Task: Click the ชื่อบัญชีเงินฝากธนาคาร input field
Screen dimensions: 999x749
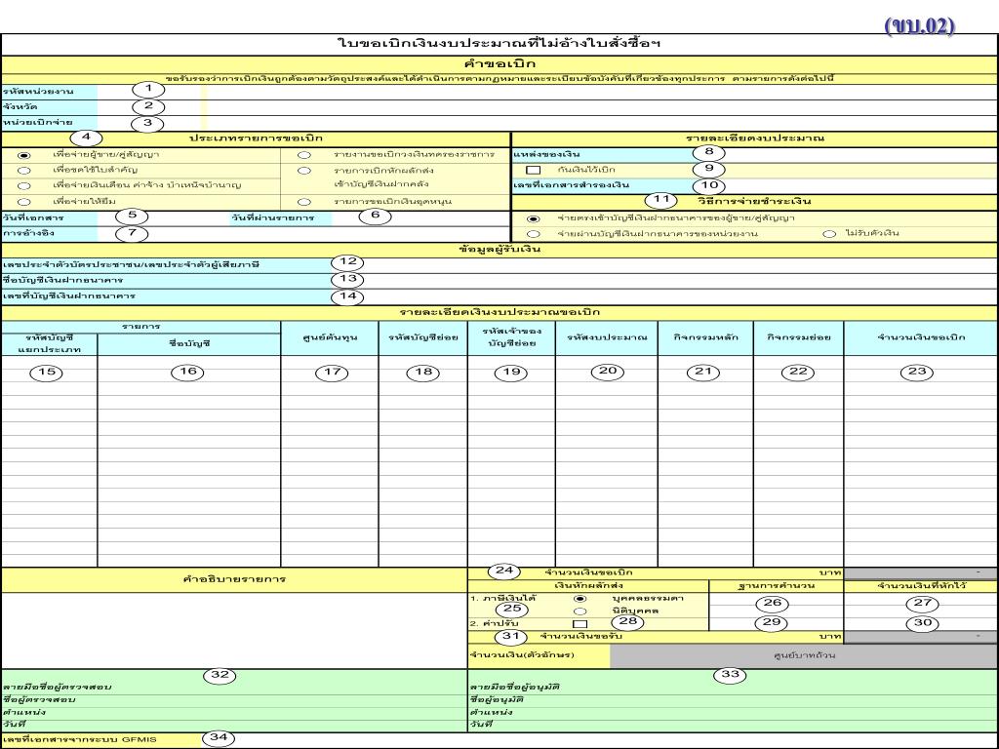Action: tap(663, 280)
